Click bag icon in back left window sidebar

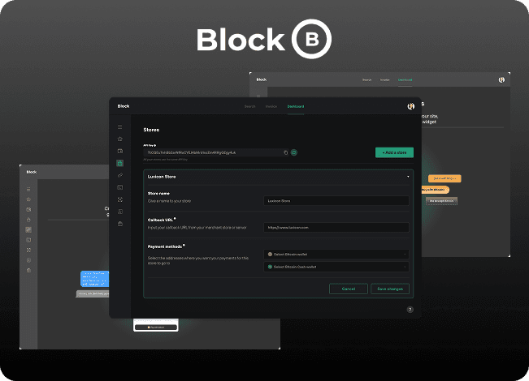coord(28,220)
